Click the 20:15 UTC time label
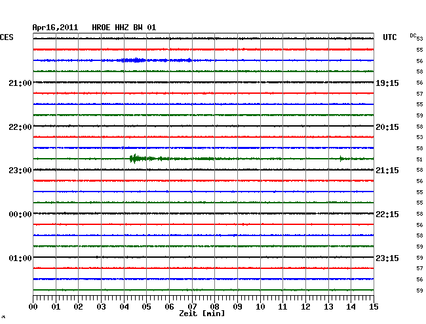This screenshot has width=426, height=324. coord(387,127)
